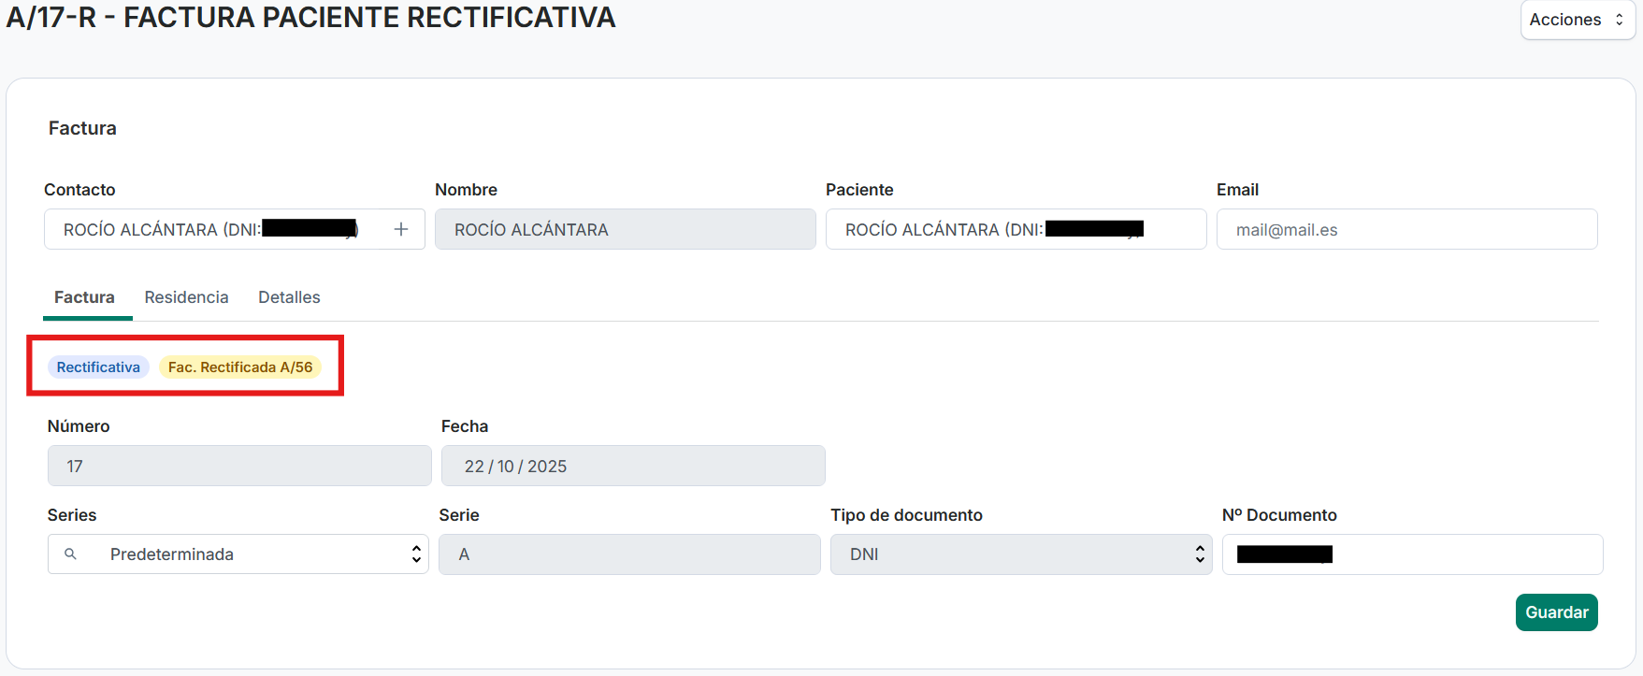The height and width of the screenshot is (676, 1643).
Task: Open the Acciones dropdown menu
Action: click(1577, 20)
